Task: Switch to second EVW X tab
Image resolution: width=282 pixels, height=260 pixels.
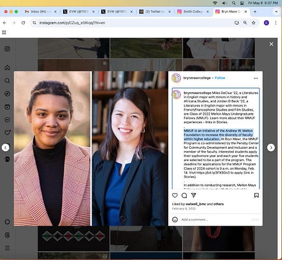Action: 117,12
